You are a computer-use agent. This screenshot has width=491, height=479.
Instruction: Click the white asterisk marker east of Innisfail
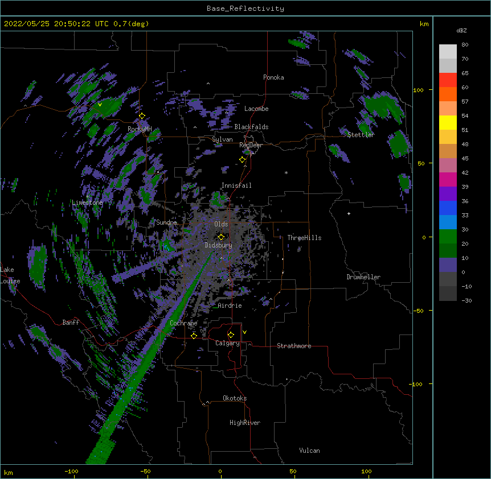point(286,172)
